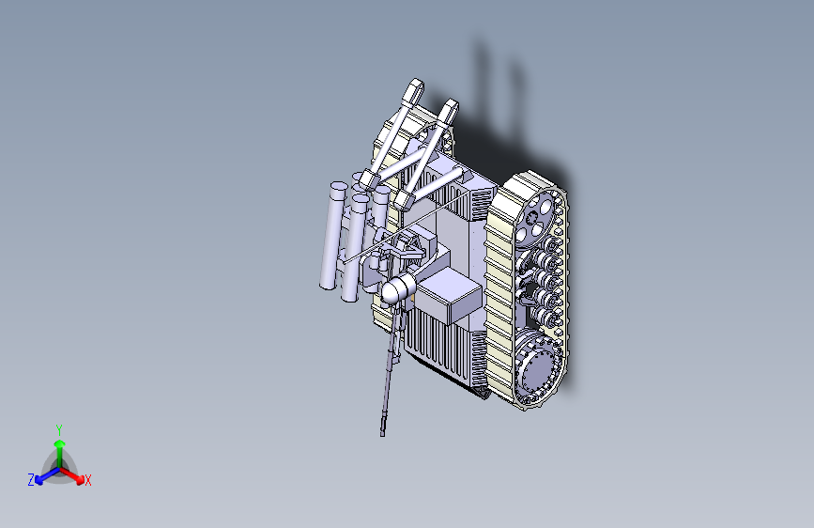The height and width of the screenshot is (528, 814).
Task: Select the large bolted drive sprocket wheel
Action: [537, 369]
